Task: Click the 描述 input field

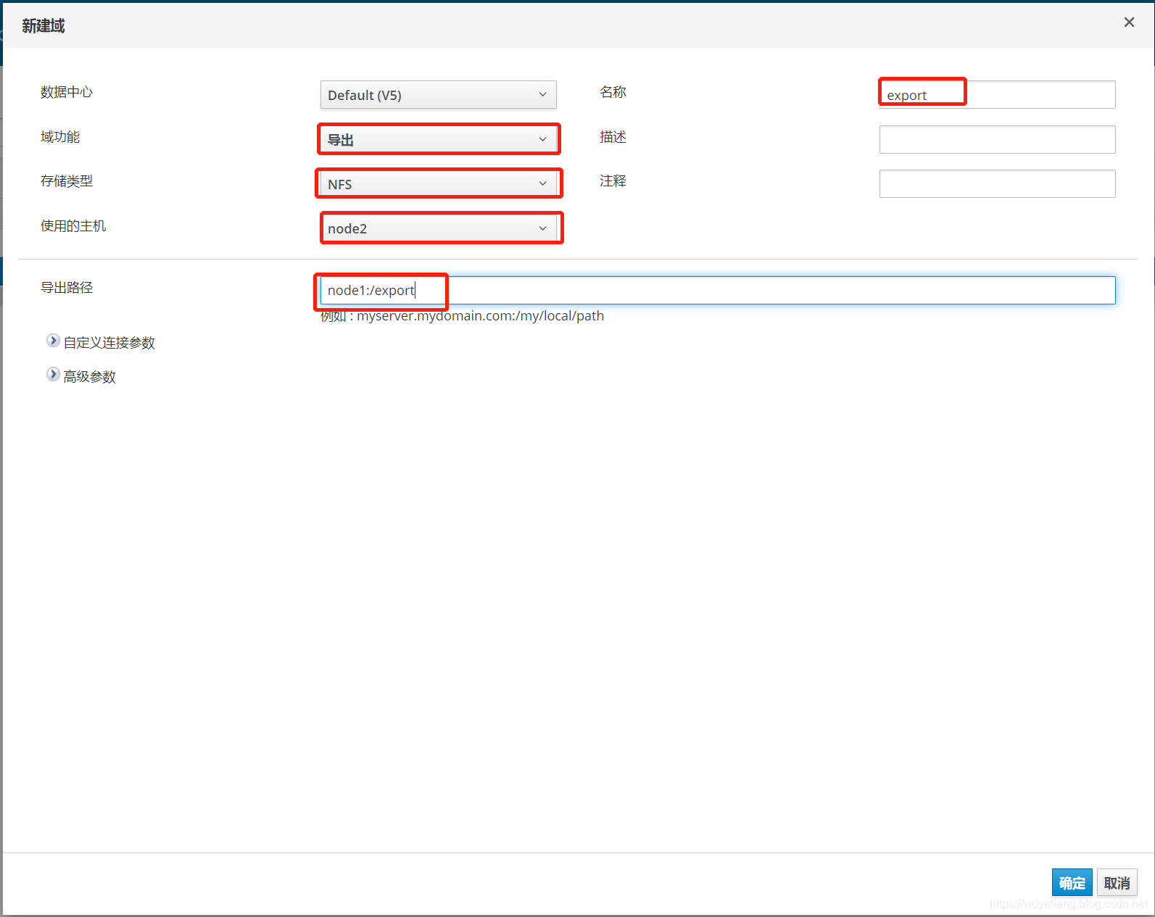Action: (x=997, y=139)
